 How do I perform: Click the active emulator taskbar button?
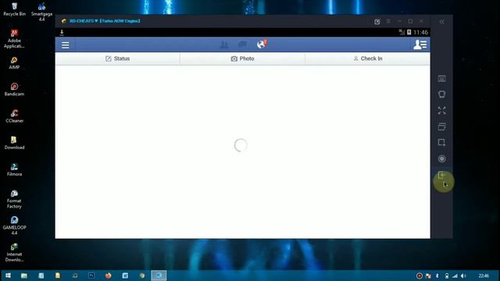(x=159, y=276)
